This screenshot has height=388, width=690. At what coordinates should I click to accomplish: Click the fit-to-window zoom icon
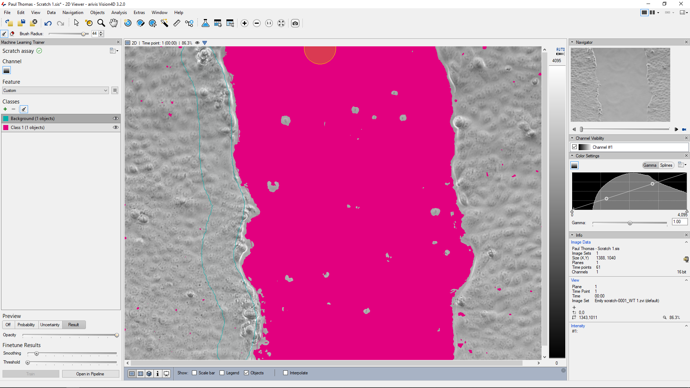(x=281, y=23)
